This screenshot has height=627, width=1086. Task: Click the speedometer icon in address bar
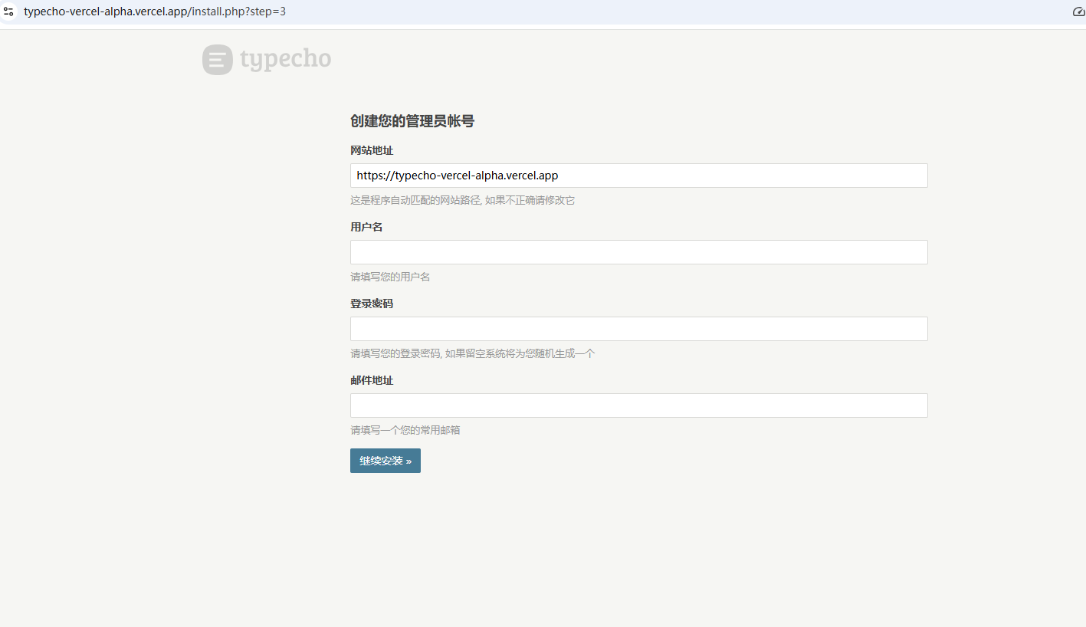click(1078, 12)
